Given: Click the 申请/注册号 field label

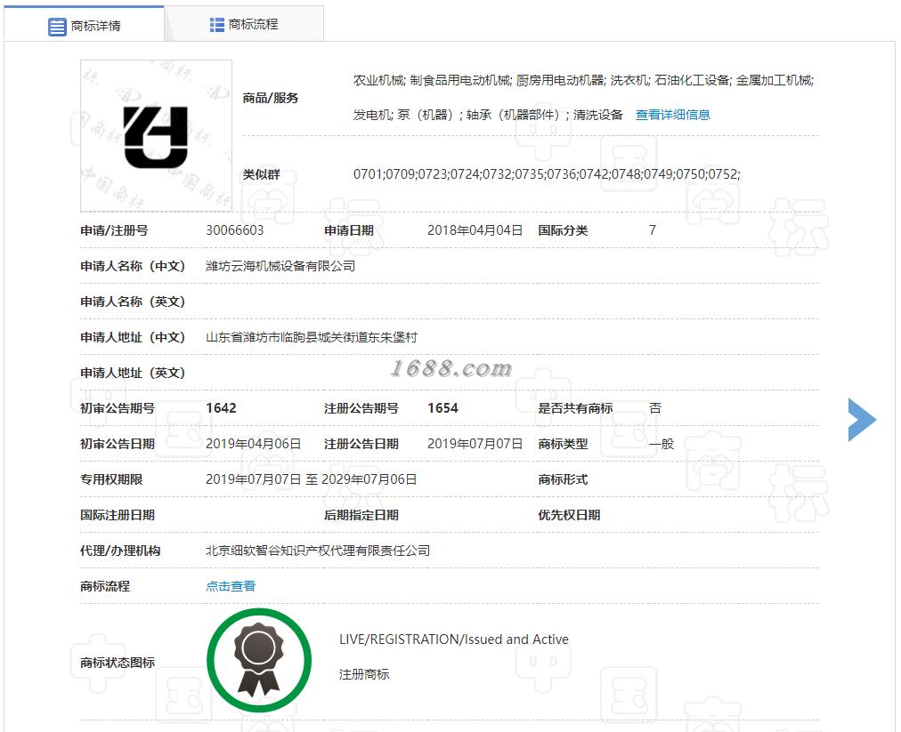Looking at the screenshot, I should [x=114, y=230].
